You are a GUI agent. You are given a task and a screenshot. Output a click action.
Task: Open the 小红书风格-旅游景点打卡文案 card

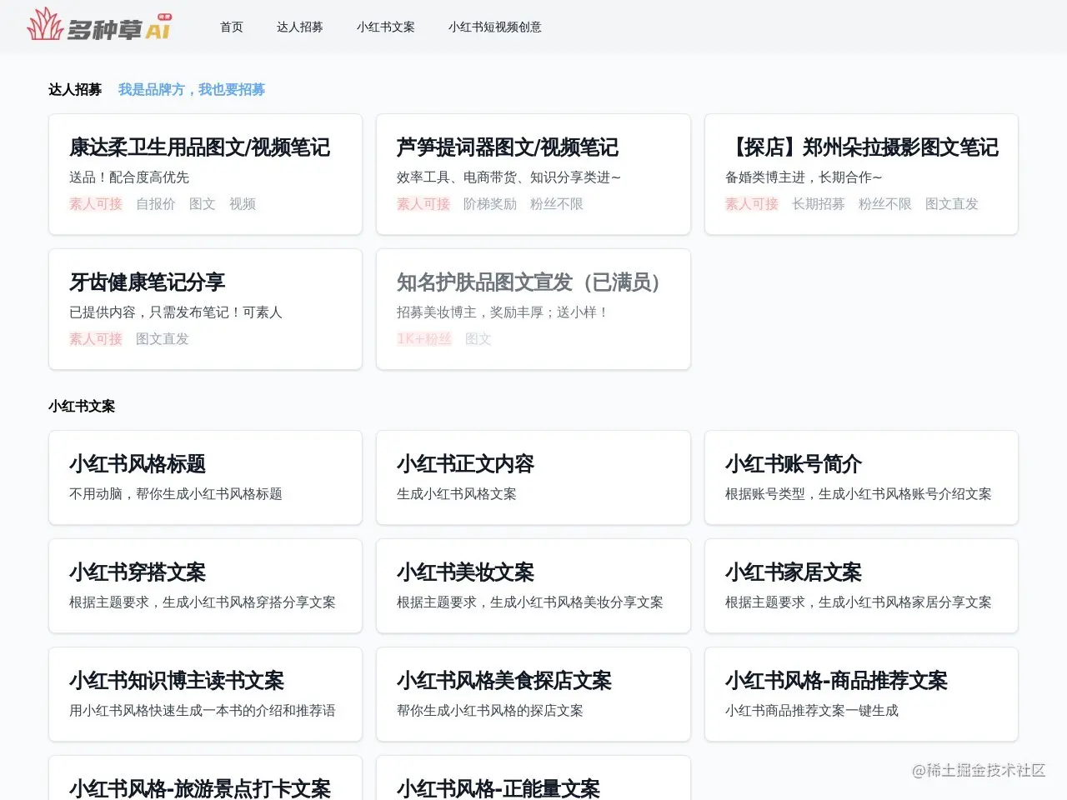coord(205,778)
